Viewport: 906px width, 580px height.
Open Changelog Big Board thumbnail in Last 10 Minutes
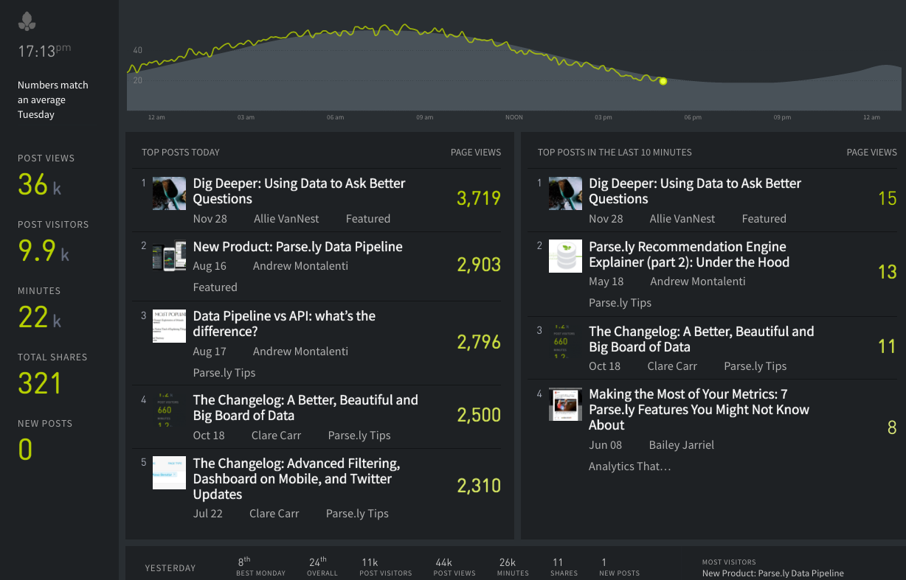click(565, 341)
